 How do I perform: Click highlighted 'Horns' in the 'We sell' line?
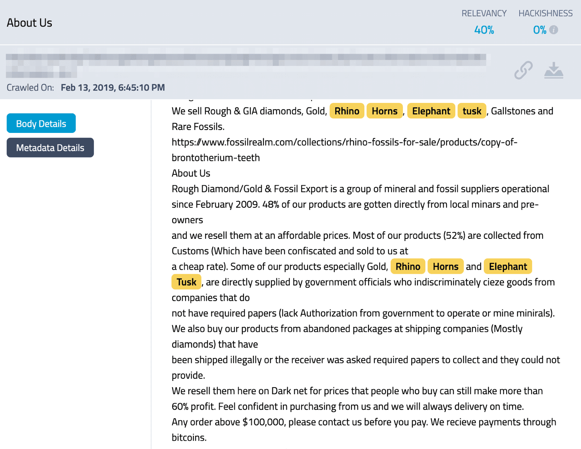coord(384,111)
